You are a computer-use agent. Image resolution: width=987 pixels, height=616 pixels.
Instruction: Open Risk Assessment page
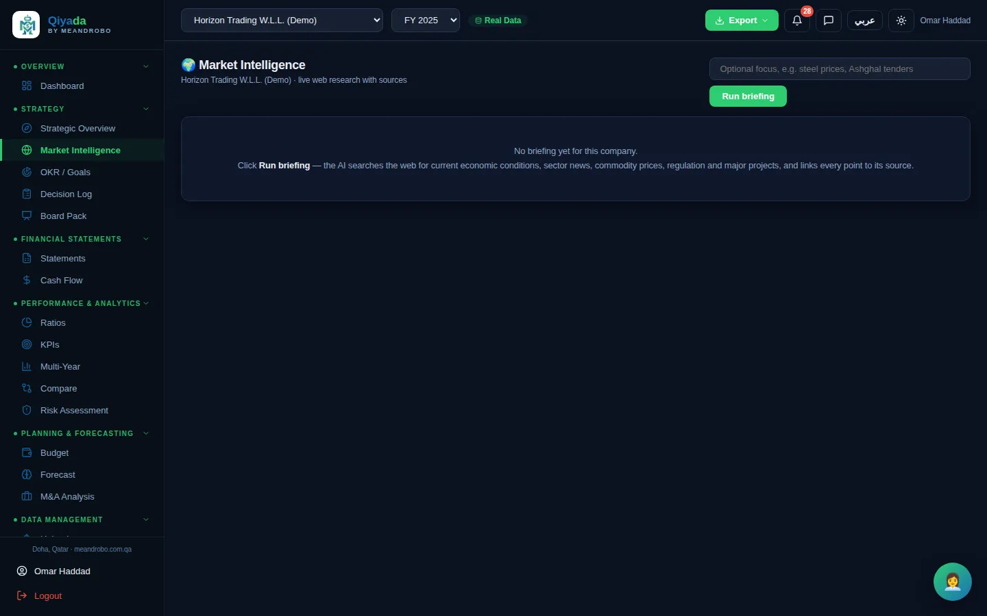point(82,410)
